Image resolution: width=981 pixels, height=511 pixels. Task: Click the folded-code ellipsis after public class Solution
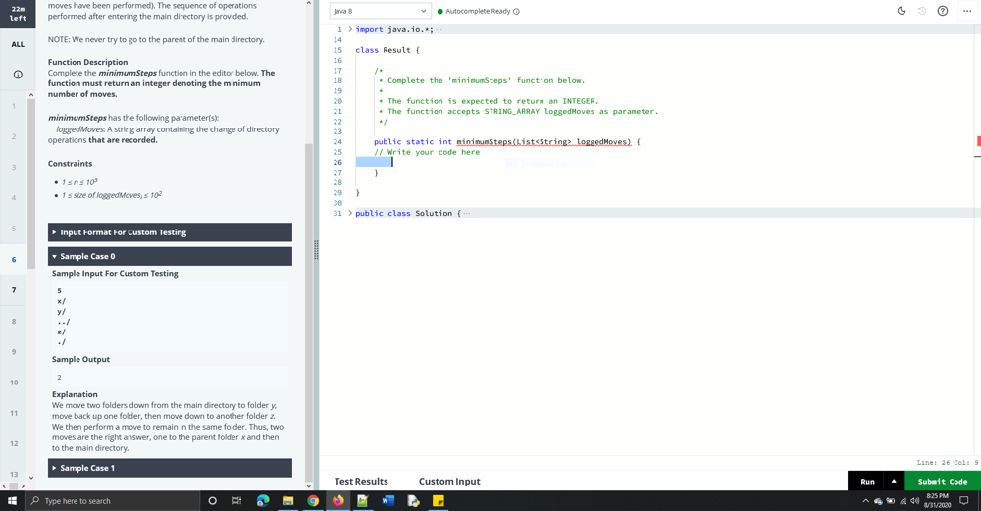tap(467, 213)
